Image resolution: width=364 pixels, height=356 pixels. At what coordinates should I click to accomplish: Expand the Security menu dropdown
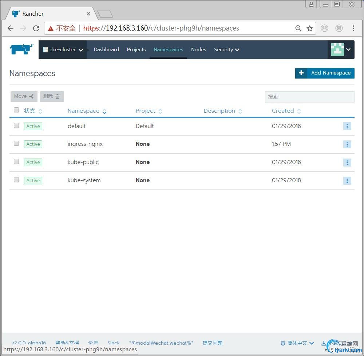click(x=226, y=49)
